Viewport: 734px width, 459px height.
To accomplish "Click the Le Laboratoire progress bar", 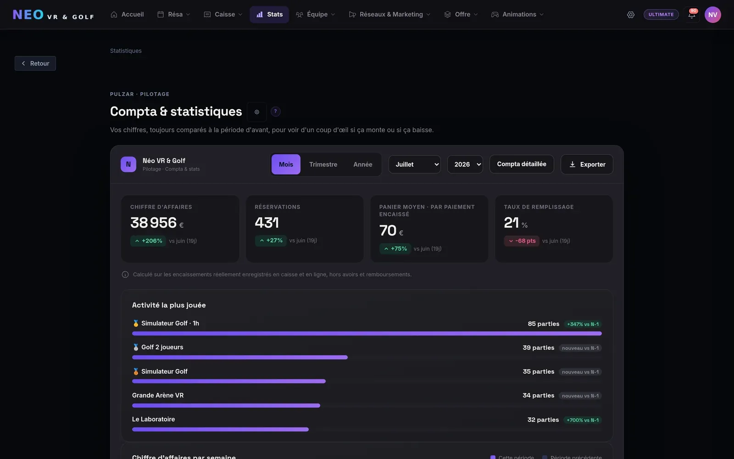I will [220, 430].
